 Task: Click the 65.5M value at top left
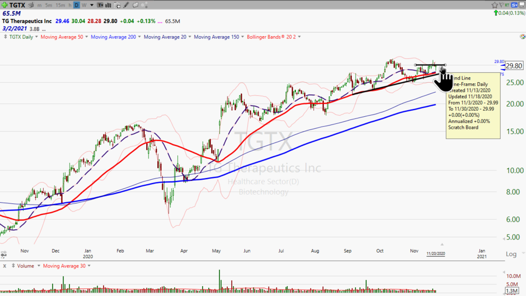tap(12, 13)
